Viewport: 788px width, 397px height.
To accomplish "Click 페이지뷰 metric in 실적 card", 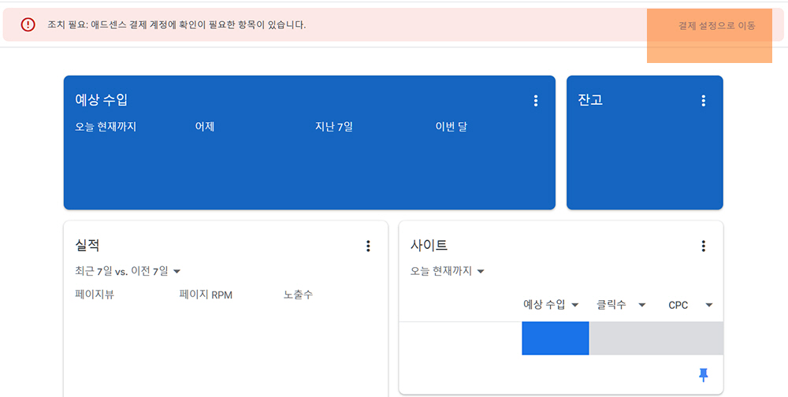I will (95, 295).
